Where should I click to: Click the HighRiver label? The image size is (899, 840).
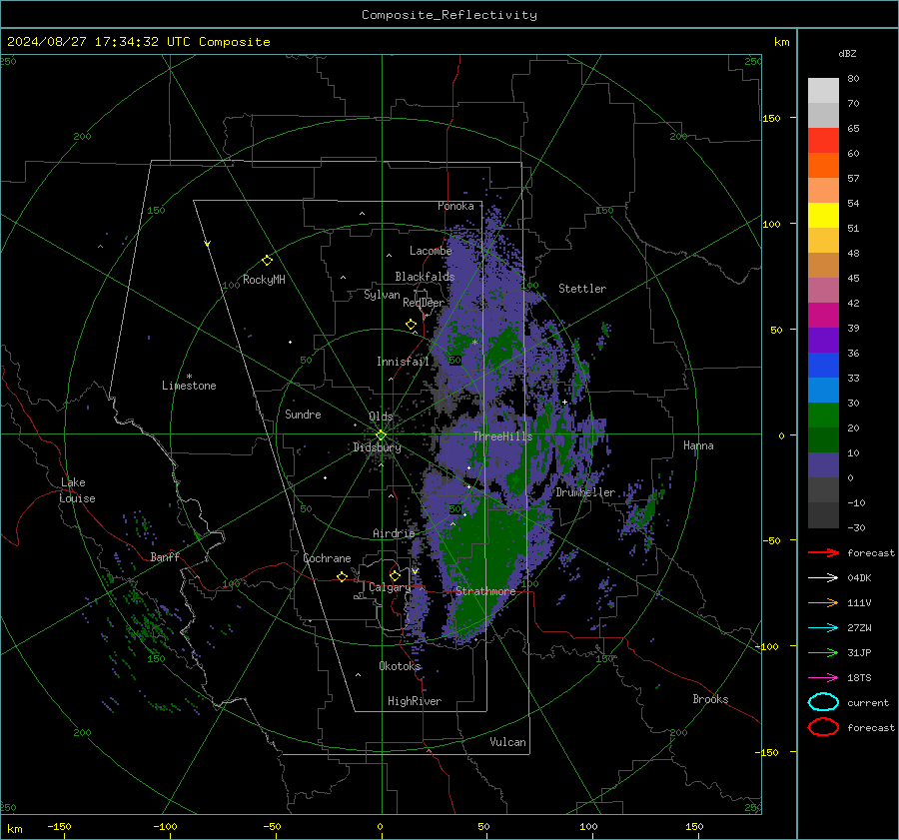click(x=415, y=701)
